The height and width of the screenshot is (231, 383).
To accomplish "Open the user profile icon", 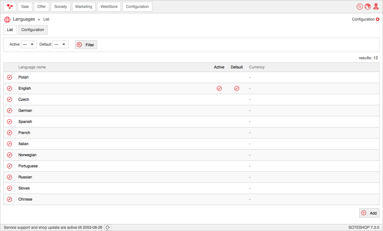I will [376, 7].
